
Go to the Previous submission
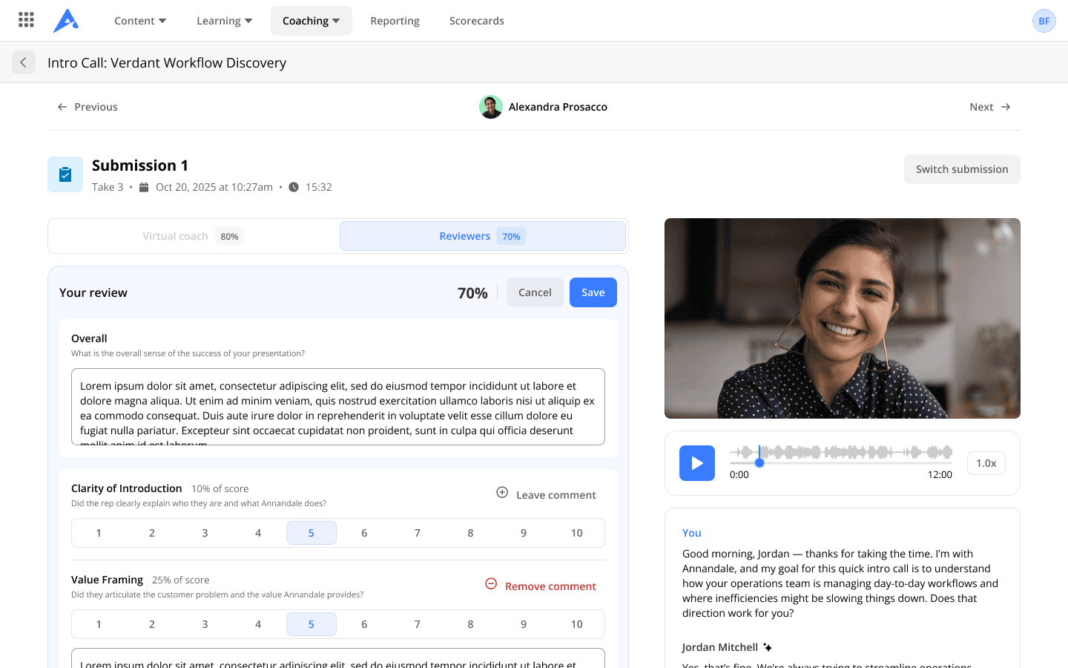pyautogui.click(x=88, y=107)
